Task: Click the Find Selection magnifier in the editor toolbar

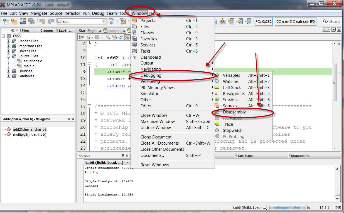Action: point(108,37)
